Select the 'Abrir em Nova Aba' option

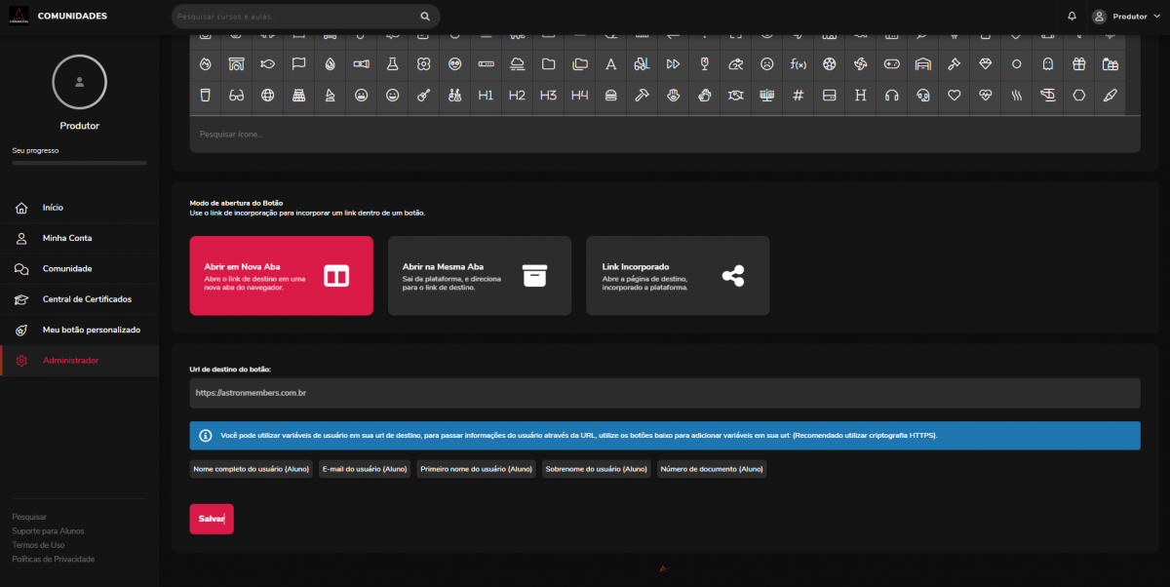pyautogui.click(x=281, y=276)
